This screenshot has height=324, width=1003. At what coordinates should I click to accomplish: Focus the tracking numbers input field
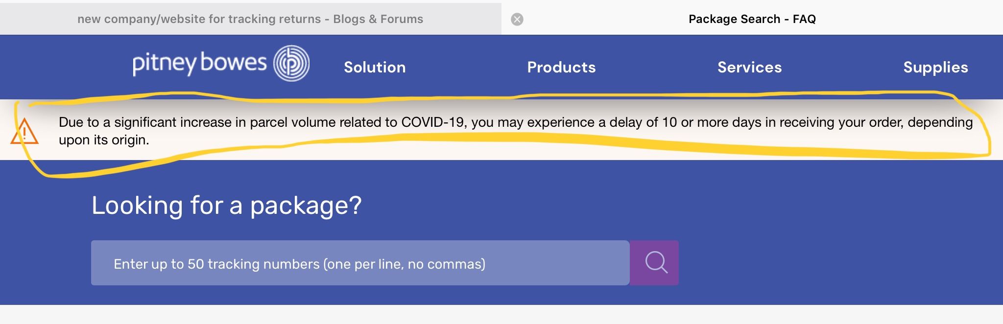(x=360, y=263)
